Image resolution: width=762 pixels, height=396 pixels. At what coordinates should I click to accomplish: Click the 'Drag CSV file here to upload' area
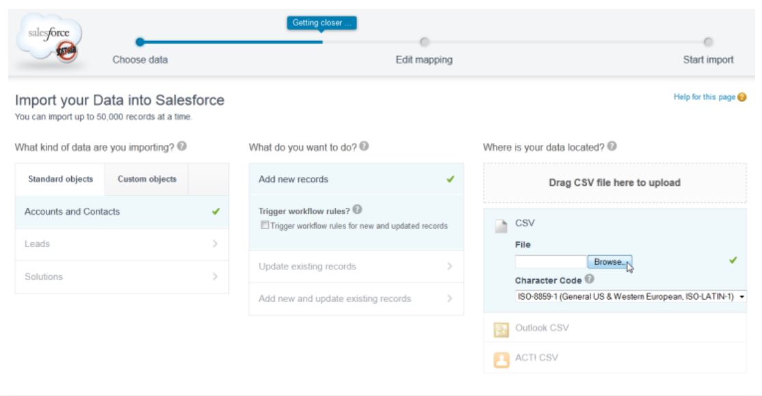click(615, 183)
